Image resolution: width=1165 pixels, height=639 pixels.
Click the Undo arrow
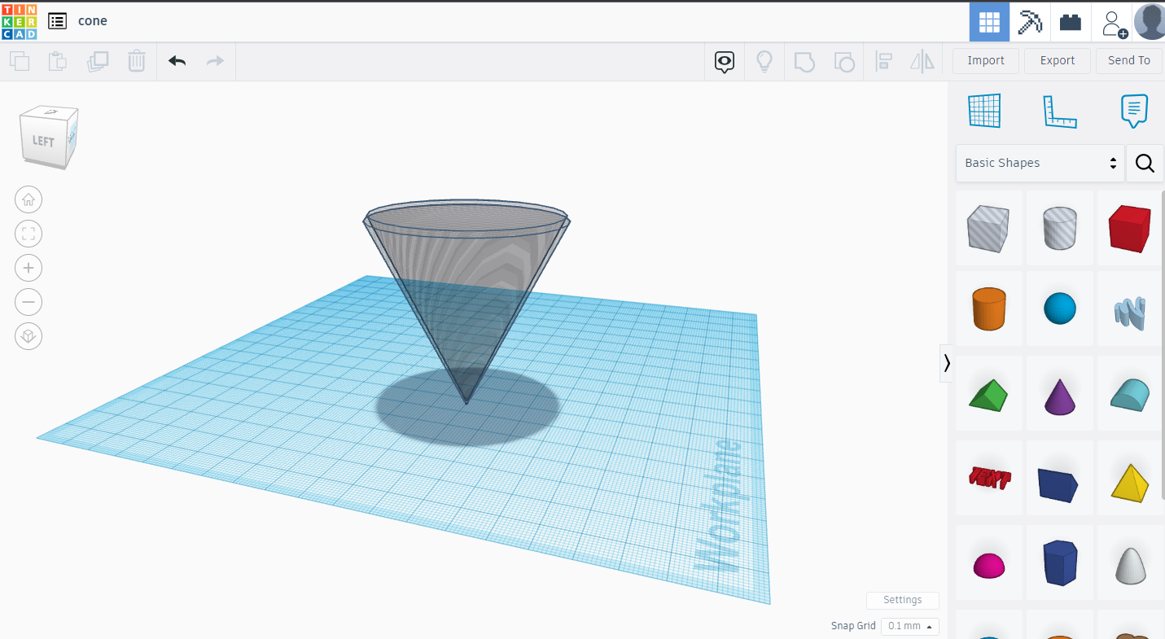click(177, 61)
